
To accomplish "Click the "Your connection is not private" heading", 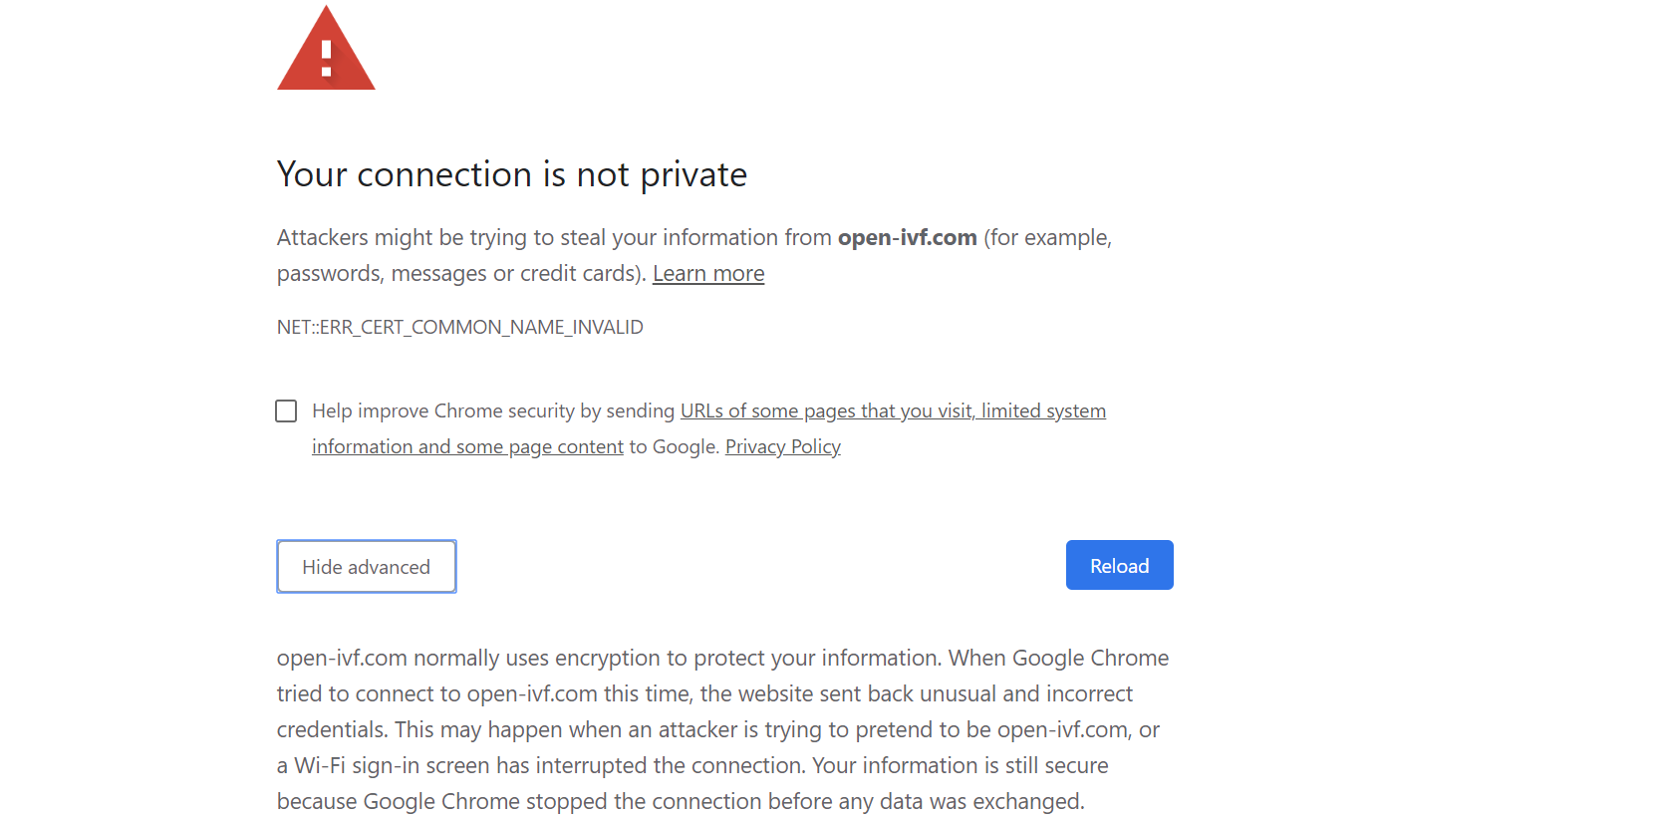I will click(511, 174).
